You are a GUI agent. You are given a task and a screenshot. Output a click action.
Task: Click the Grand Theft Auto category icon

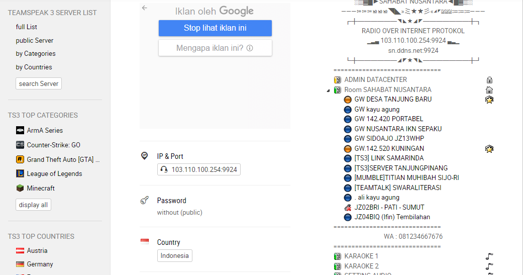click(x=20, y=159)
